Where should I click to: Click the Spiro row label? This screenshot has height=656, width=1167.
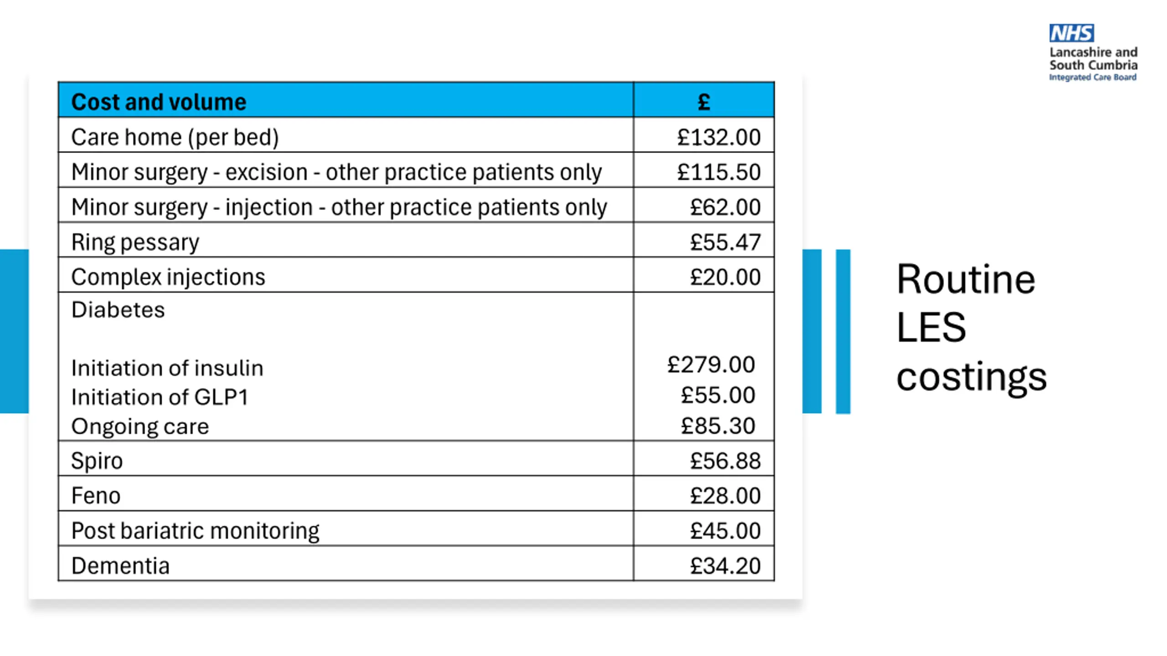97,461
